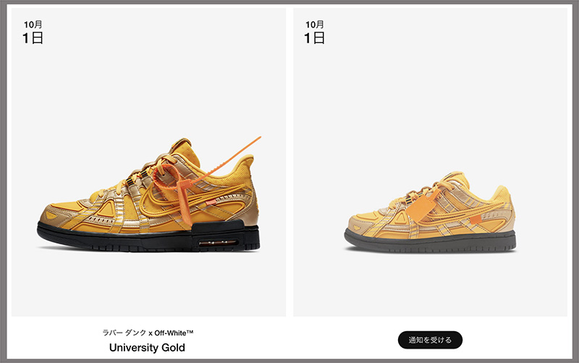
Task: Click the small orange tab on left shoe side
Action: click(211, 202)
